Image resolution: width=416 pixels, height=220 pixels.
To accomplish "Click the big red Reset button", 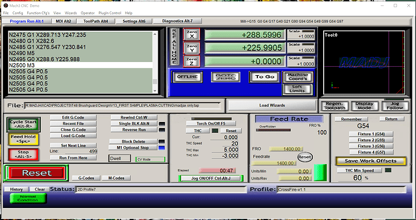I will [x=36, y=173].
